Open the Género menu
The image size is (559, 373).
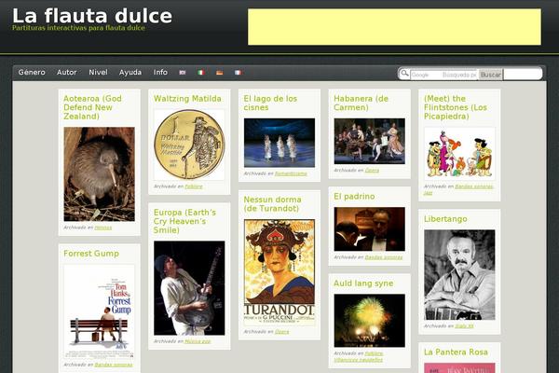pos(32,72)
